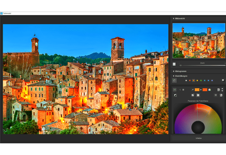226x155 pixels.
Task: Click the square icon right of color dots
Action: 223,80
